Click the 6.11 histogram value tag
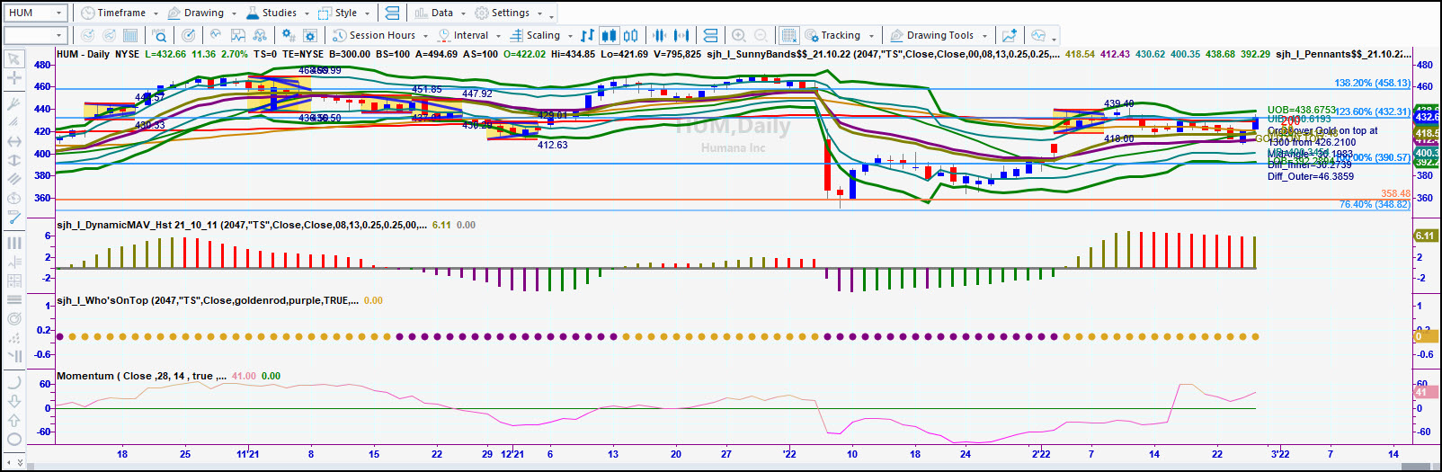Viewport: 1442px width, 472px height. tap(1425, 236)
